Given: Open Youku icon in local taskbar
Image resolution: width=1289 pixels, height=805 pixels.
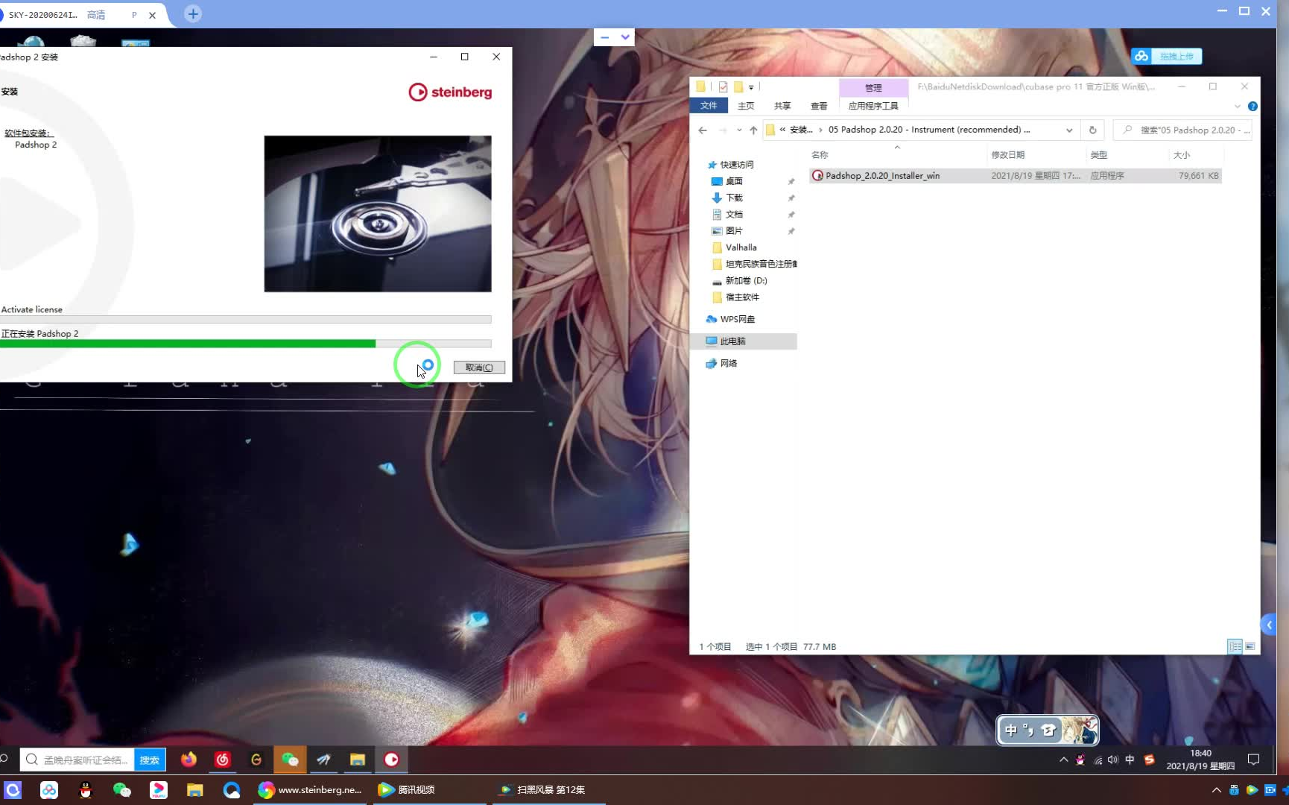Looking at the screenshot, I should coord(159,790).
